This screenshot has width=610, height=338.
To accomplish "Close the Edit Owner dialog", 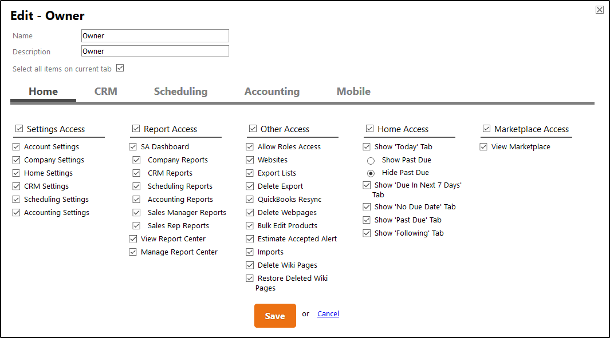I will tap(599, 10).
